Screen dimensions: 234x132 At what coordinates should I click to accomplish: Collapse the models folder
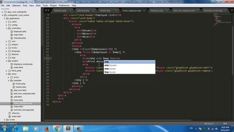[7, 61]
